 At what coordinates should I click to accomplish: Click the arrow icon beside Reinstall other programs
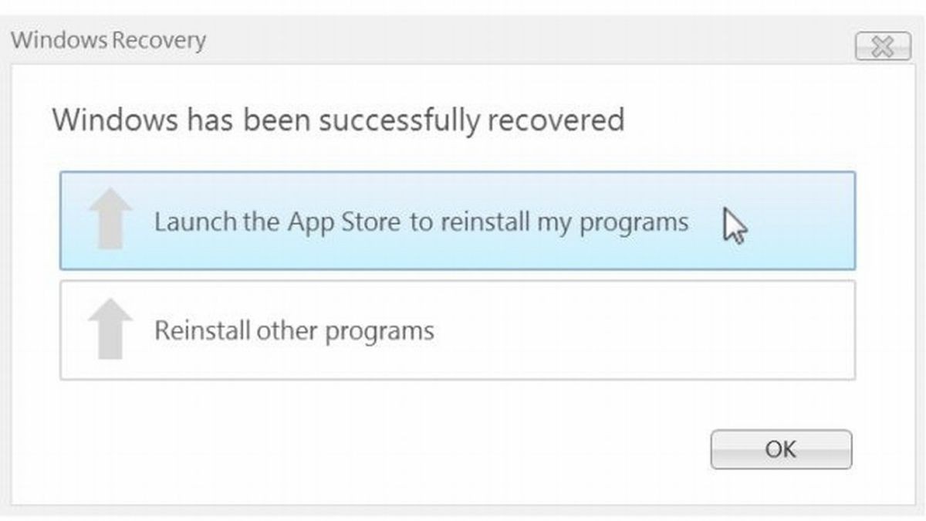click(x=111, y=329)
